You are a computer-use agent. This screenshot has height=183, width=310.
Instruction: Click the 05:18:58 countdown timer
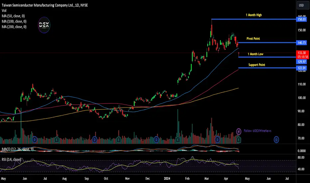[302, 57]
